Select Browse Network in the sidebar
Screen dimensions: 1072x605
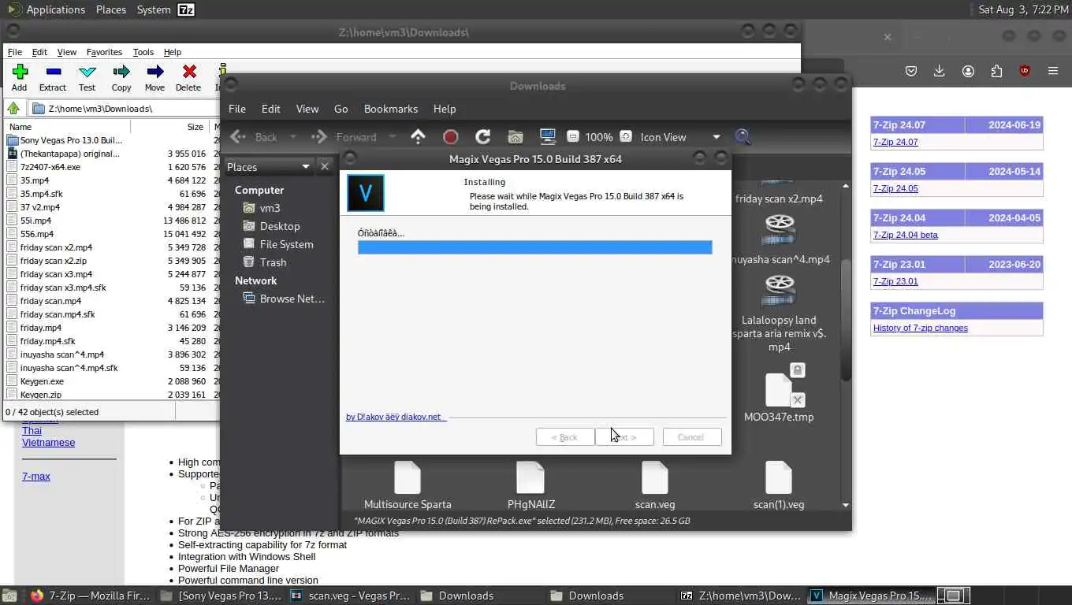284,299
